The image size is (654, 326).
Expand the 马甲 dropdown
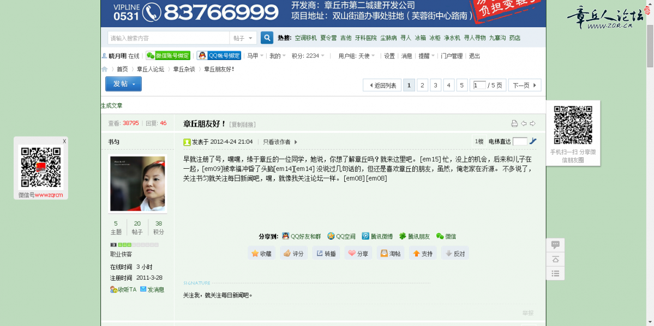[255, 56]
